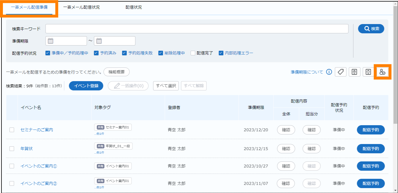
Task: Open the 配信状況 tab
Action: pyautogui.click(x=134, y=8)
